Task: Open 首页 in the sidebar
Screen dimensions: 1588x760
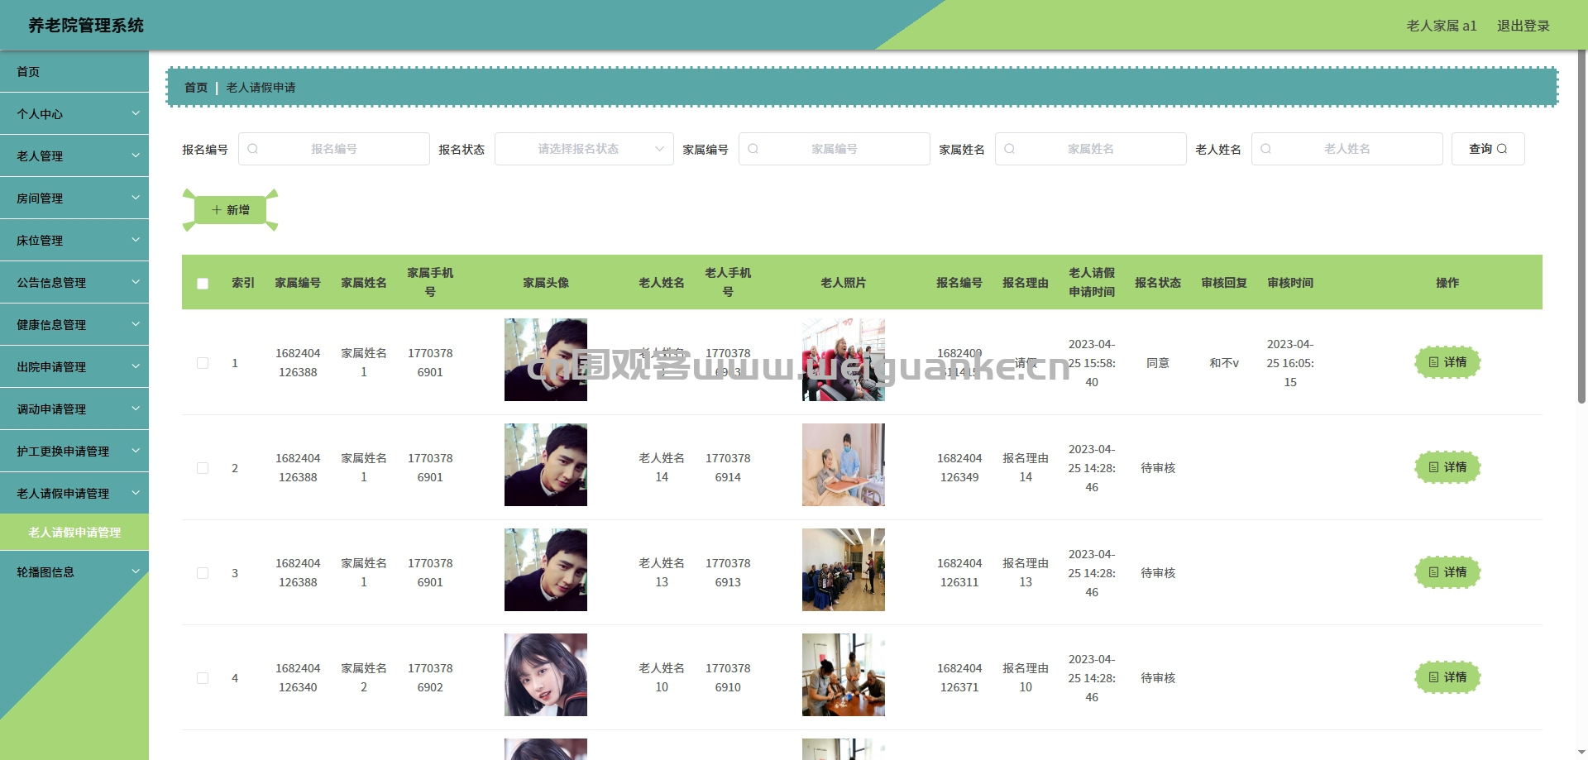Action: click(x=74, y=72)
